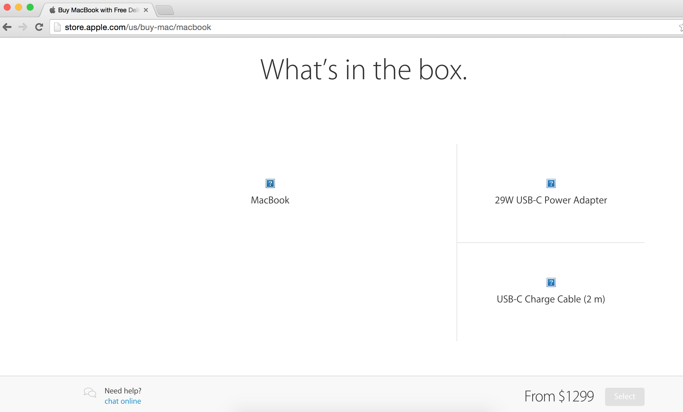Click the broken Charge Cable image placeholder

[x=551, y=282]
